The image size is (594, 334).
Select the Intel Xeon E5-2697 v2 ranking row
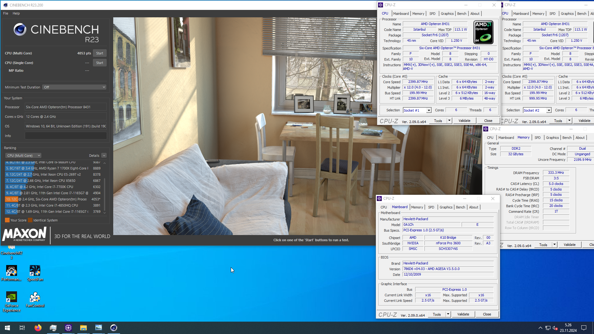(53, 174)
